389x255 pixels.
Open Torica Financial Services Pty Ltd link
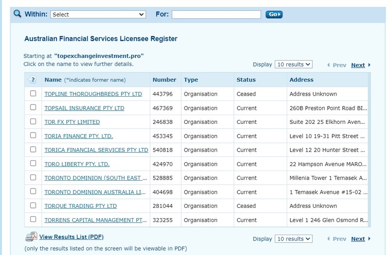(96, 150)
